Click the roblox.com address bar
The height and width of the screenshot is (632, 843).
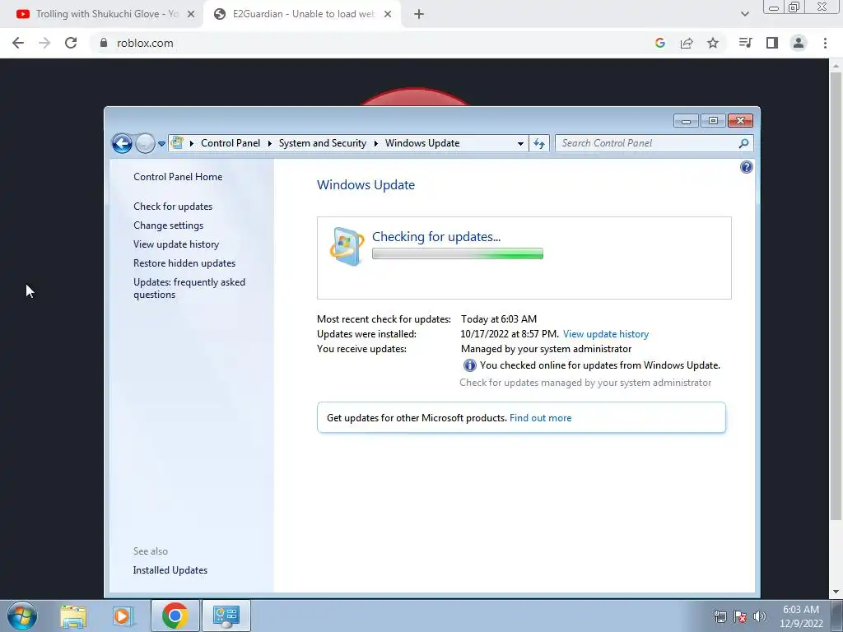click(x=371, y=43)
